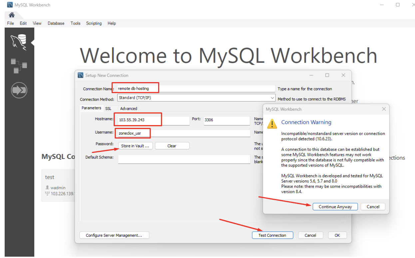Click the Setup New Connection window icon

coord(81,75)
